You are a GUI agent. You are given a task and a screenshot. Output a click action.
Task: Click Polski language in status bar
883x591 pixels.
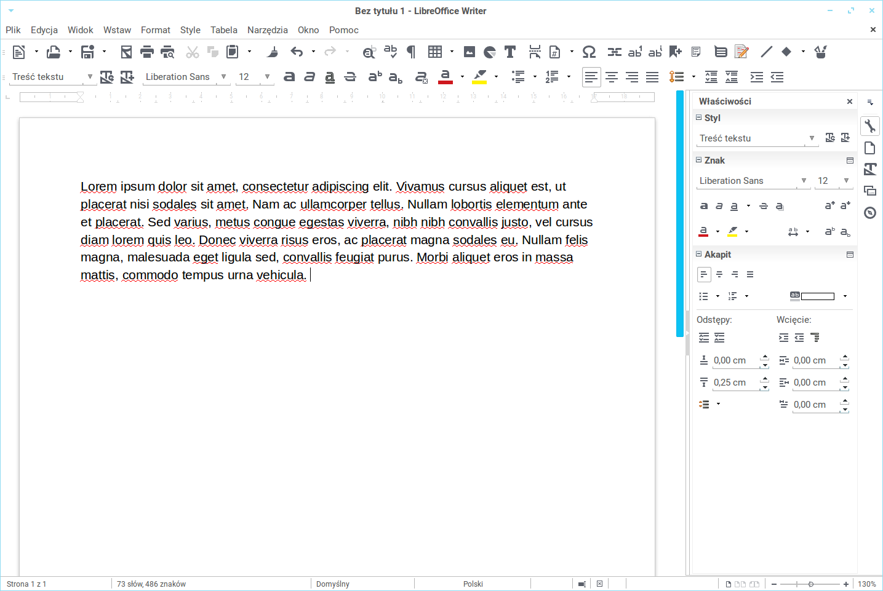tap(473, 584)
